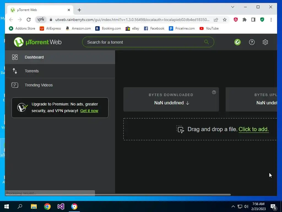This screenshot has width=282, height=212.
Task: Click the browser address bar URL
Action: [132, 20]
